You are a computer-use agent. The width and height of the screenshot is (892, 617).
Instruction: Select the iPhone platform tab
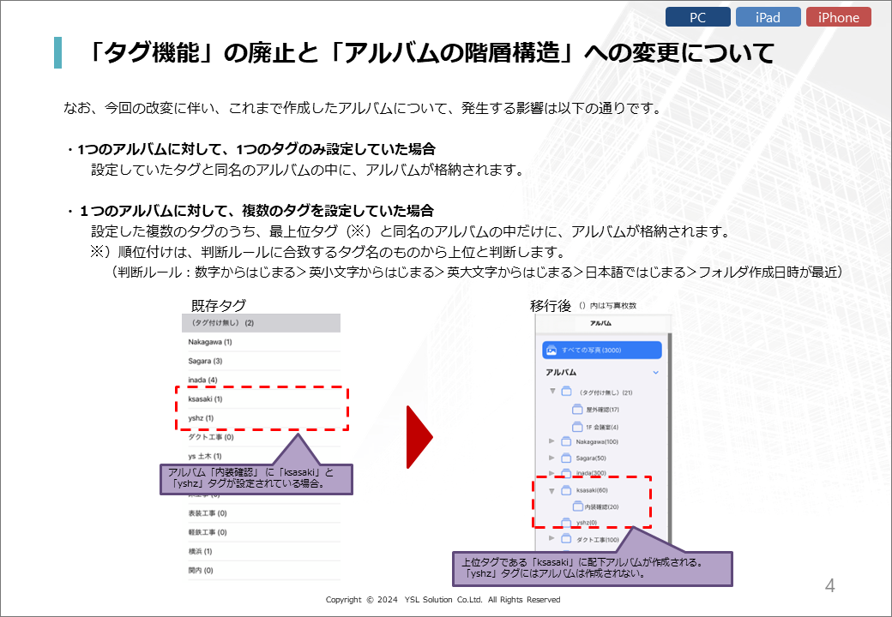pyautogui.click(x=838, y=17)
